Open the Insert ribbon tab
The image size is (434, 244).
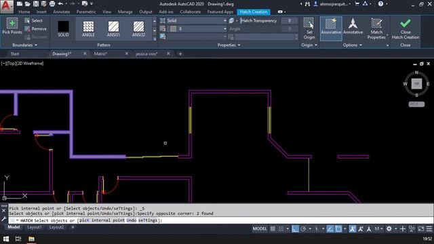[41, 12]
